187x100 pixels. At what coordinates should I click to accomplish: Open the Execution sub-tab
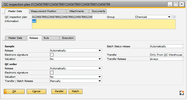[67, 38]
